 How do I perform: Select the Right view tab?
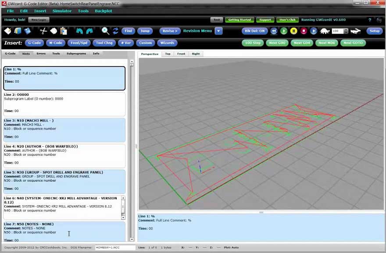pyautogui.click(x=196, y=54)
